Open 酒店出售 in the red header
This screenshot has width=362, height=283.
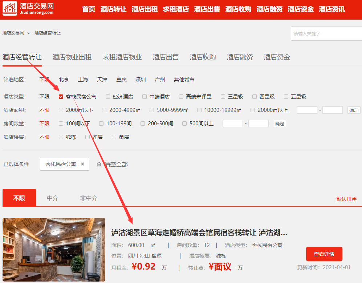[207, 9]
